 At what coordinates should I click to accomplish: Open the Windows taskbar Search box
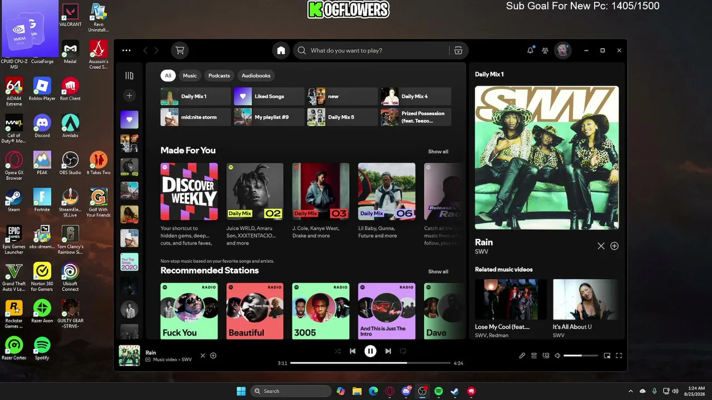coord(291,391)
